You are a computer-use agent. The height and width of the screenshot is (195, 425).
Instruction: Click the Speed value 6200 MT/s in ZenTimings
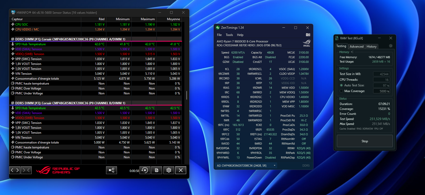(x=238, y=52)
